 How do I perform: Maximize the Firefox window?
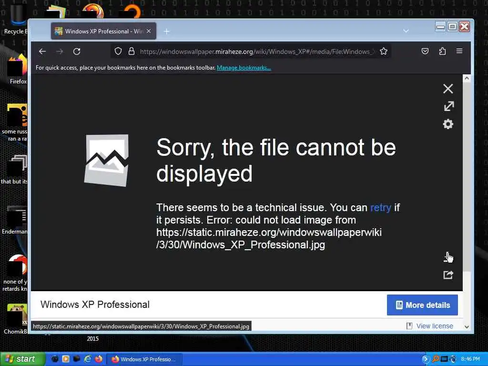point(453,27)
